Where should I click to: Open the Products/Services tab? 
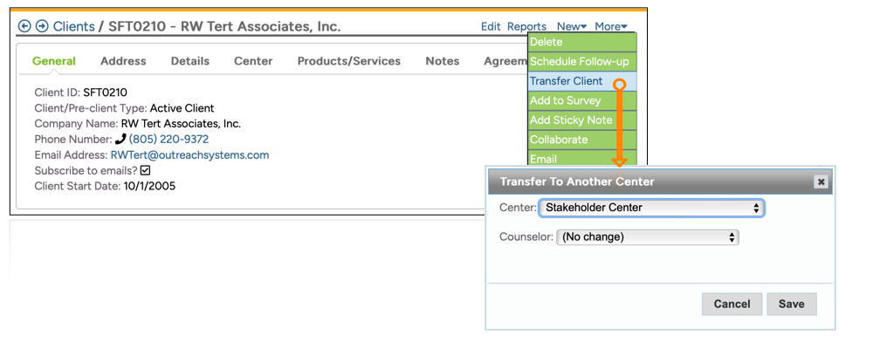click(x=348, y=61)
